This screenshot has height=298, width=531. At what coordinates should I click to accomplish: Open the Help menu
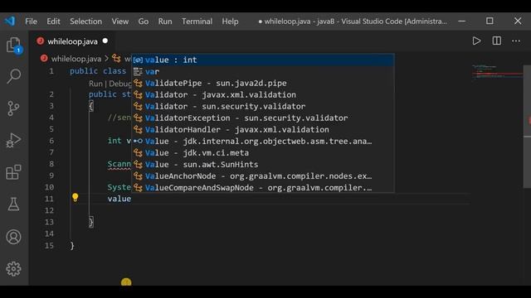(x=230, y=22)
